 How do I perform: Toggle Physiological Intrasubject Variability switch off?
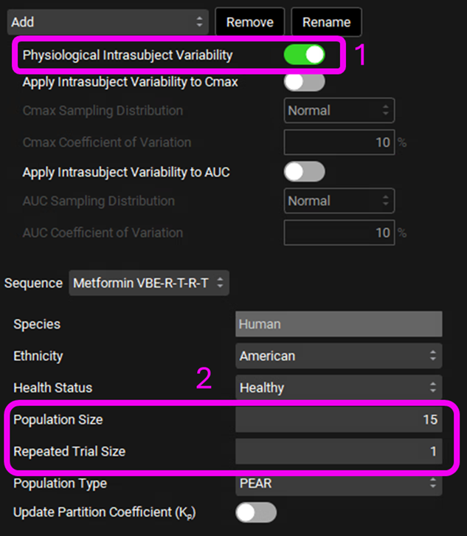pyautogui.click(x=304, y=55)
